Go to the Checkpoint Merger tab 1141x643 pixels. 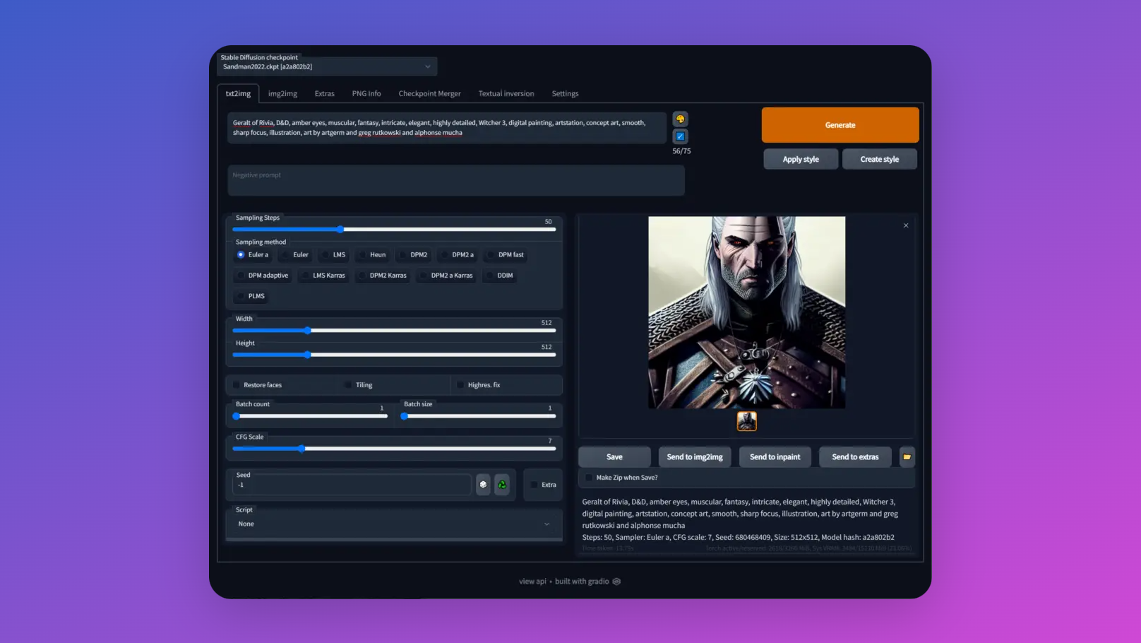click(x=429, y=93)
